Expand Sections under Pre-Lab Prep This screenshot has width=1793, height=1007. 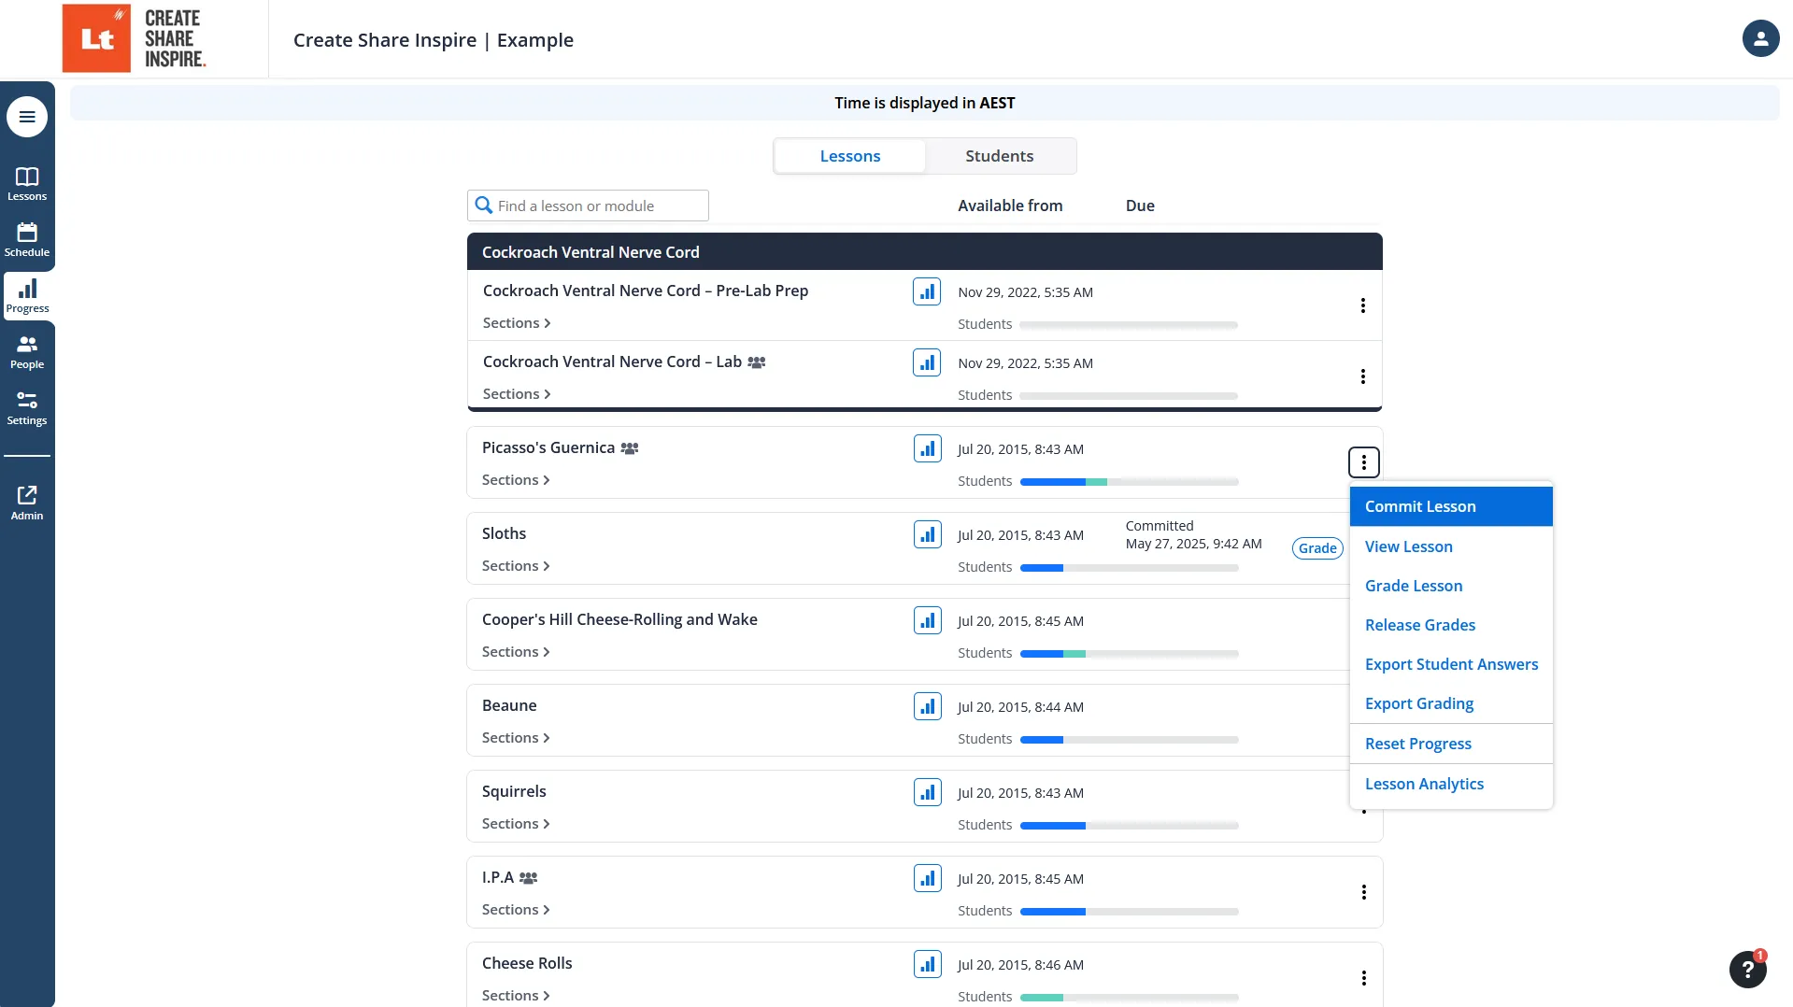(517, 323)
